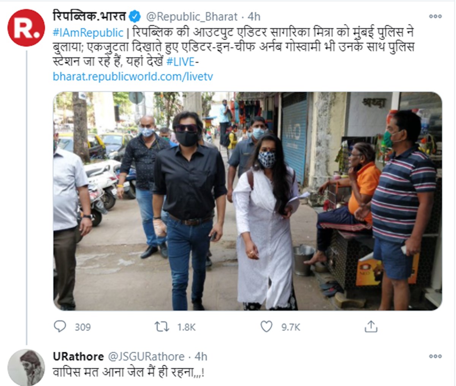Open the reply icon showing 309 comments
The image size is (456, 386).
coord(60,327)
